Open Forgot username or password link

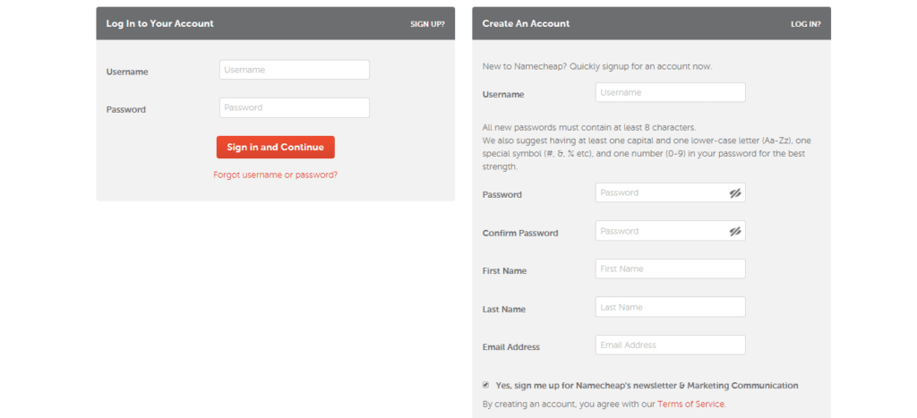[x=275, y=175]
